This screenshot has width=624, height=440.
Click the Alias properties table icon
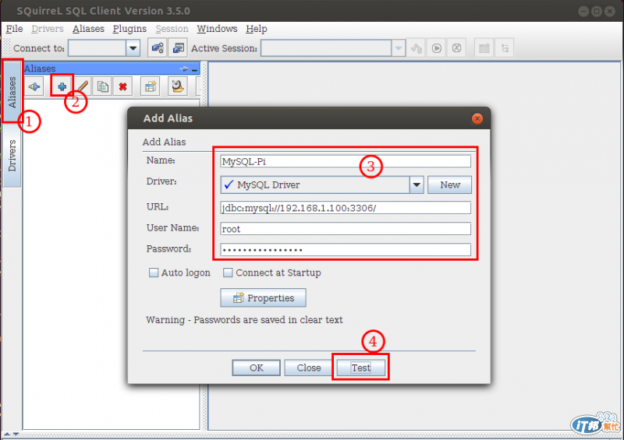click(151, 86)
